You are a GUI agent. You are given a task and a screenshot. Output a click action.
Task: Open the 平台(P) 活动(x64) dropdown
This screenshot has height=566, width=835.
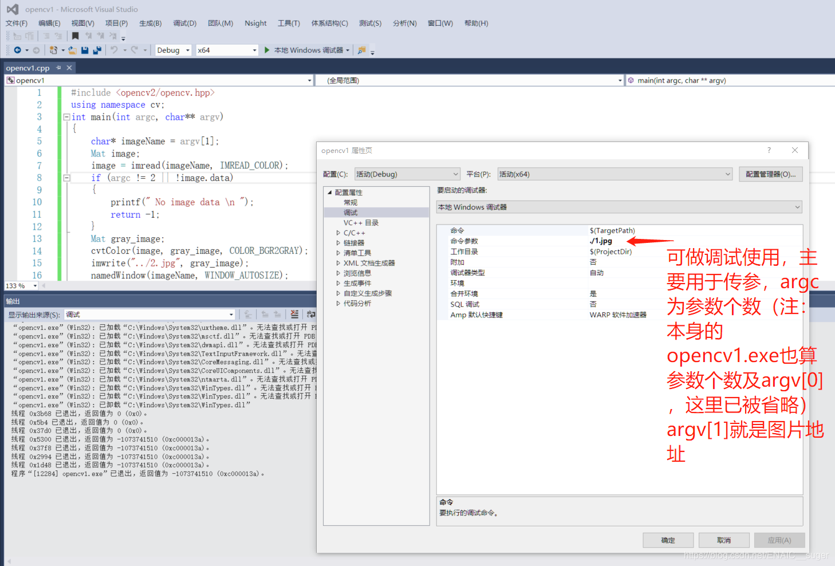coord(615,174)
